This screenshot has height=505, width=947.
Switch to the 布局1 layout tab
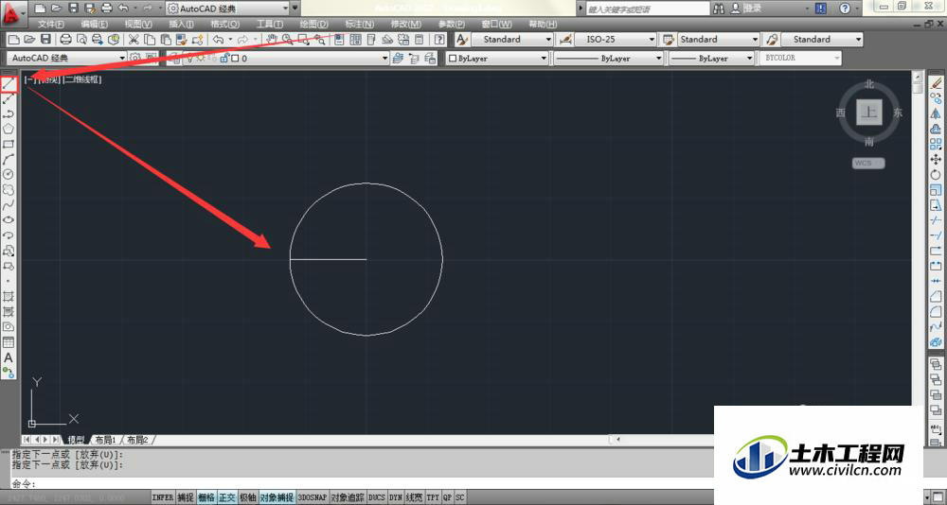coord(105,441)
